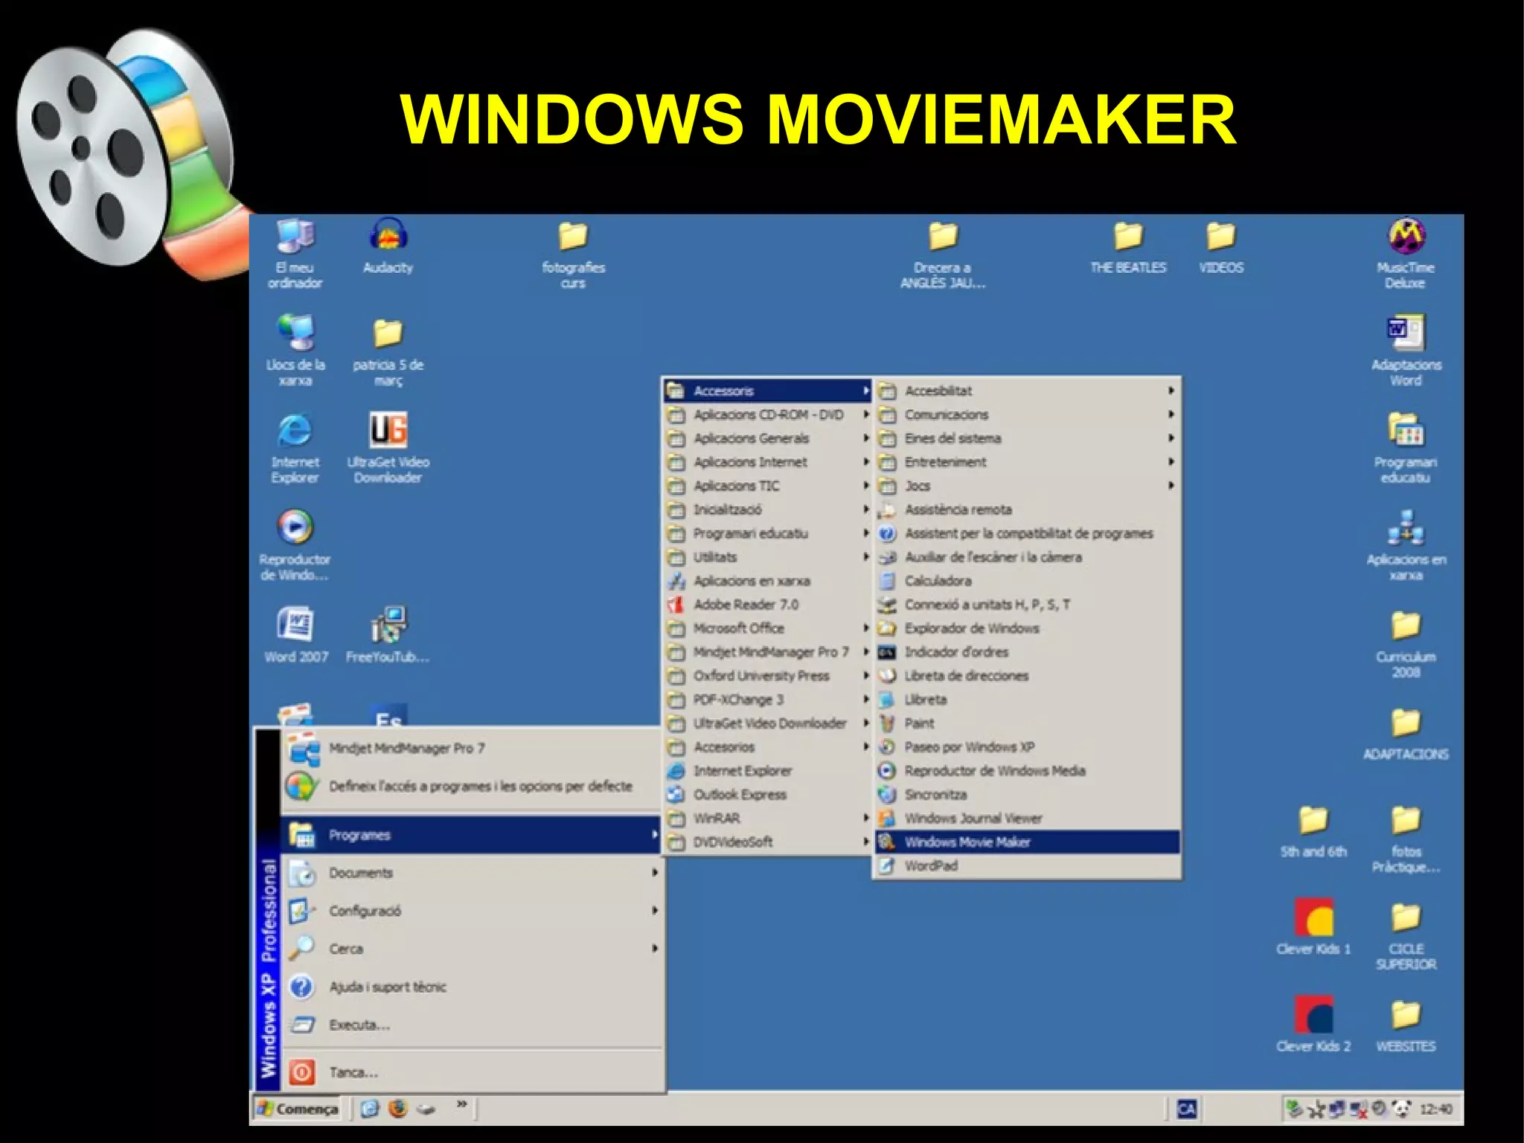
Task: Open patricia 5 de març folder
Action: (388, 351)
